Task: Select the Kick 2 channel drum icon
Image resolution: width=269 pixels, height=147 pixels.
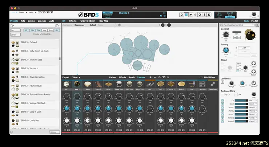Action: (x=77, y=84)
